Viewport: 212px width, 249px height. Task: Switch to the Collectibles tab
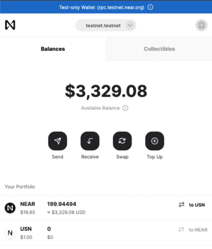point(159,49)
